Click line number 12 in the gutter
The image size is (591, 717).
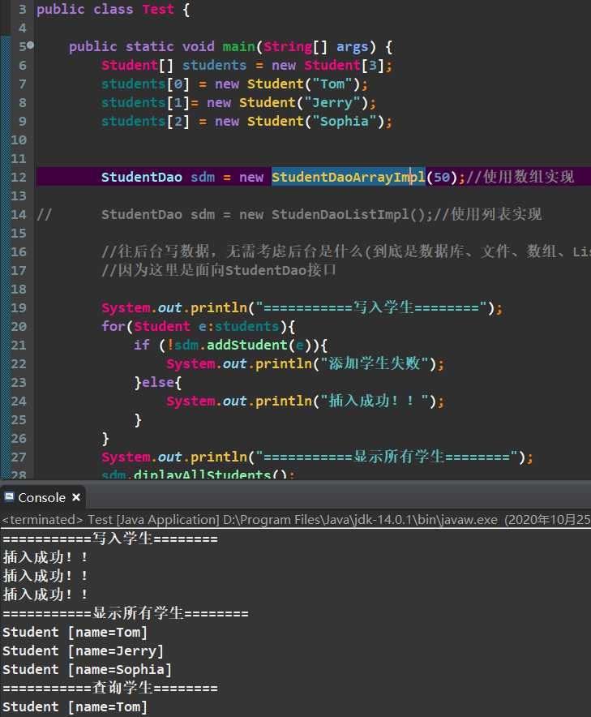coord(19,178)
